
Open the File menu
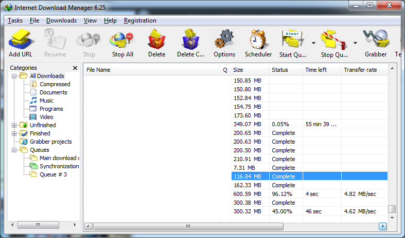(x=34, y=21)
